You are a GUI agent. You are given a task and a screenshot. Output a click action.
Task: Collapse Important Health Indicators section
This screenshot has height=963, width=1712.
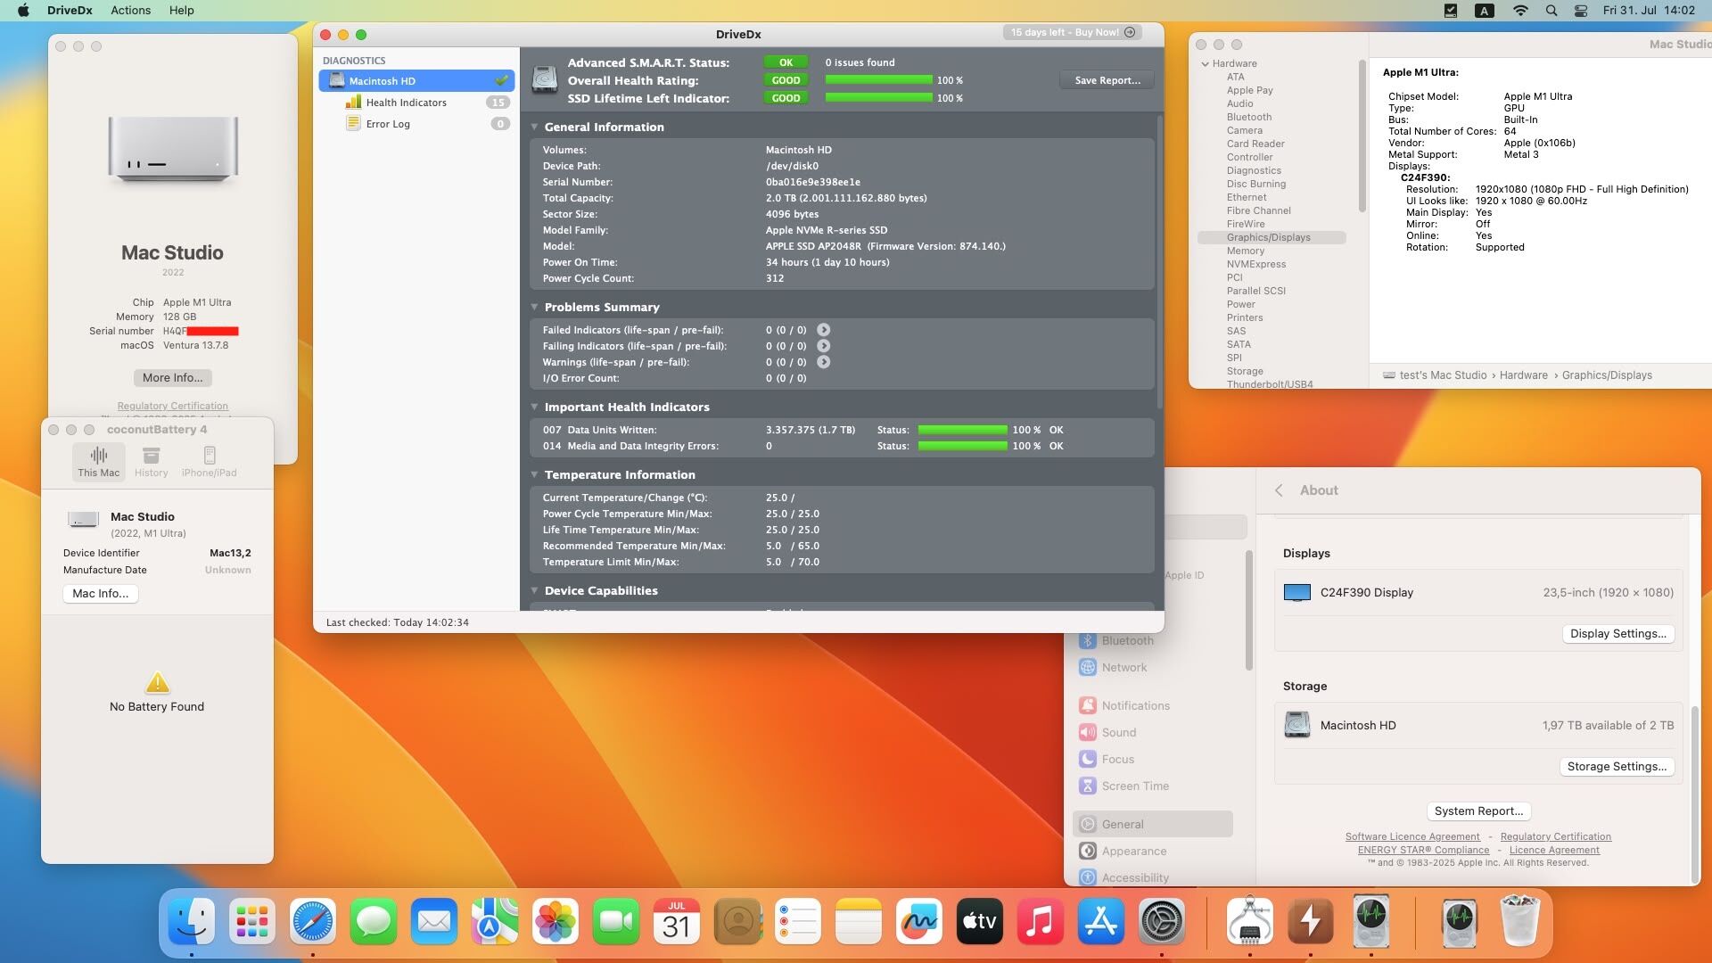tap(534, 407)
